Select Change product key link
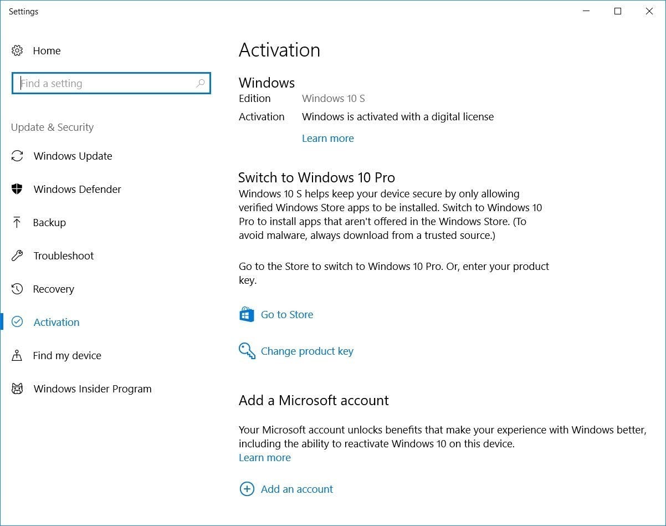 (x=307, y=351)
